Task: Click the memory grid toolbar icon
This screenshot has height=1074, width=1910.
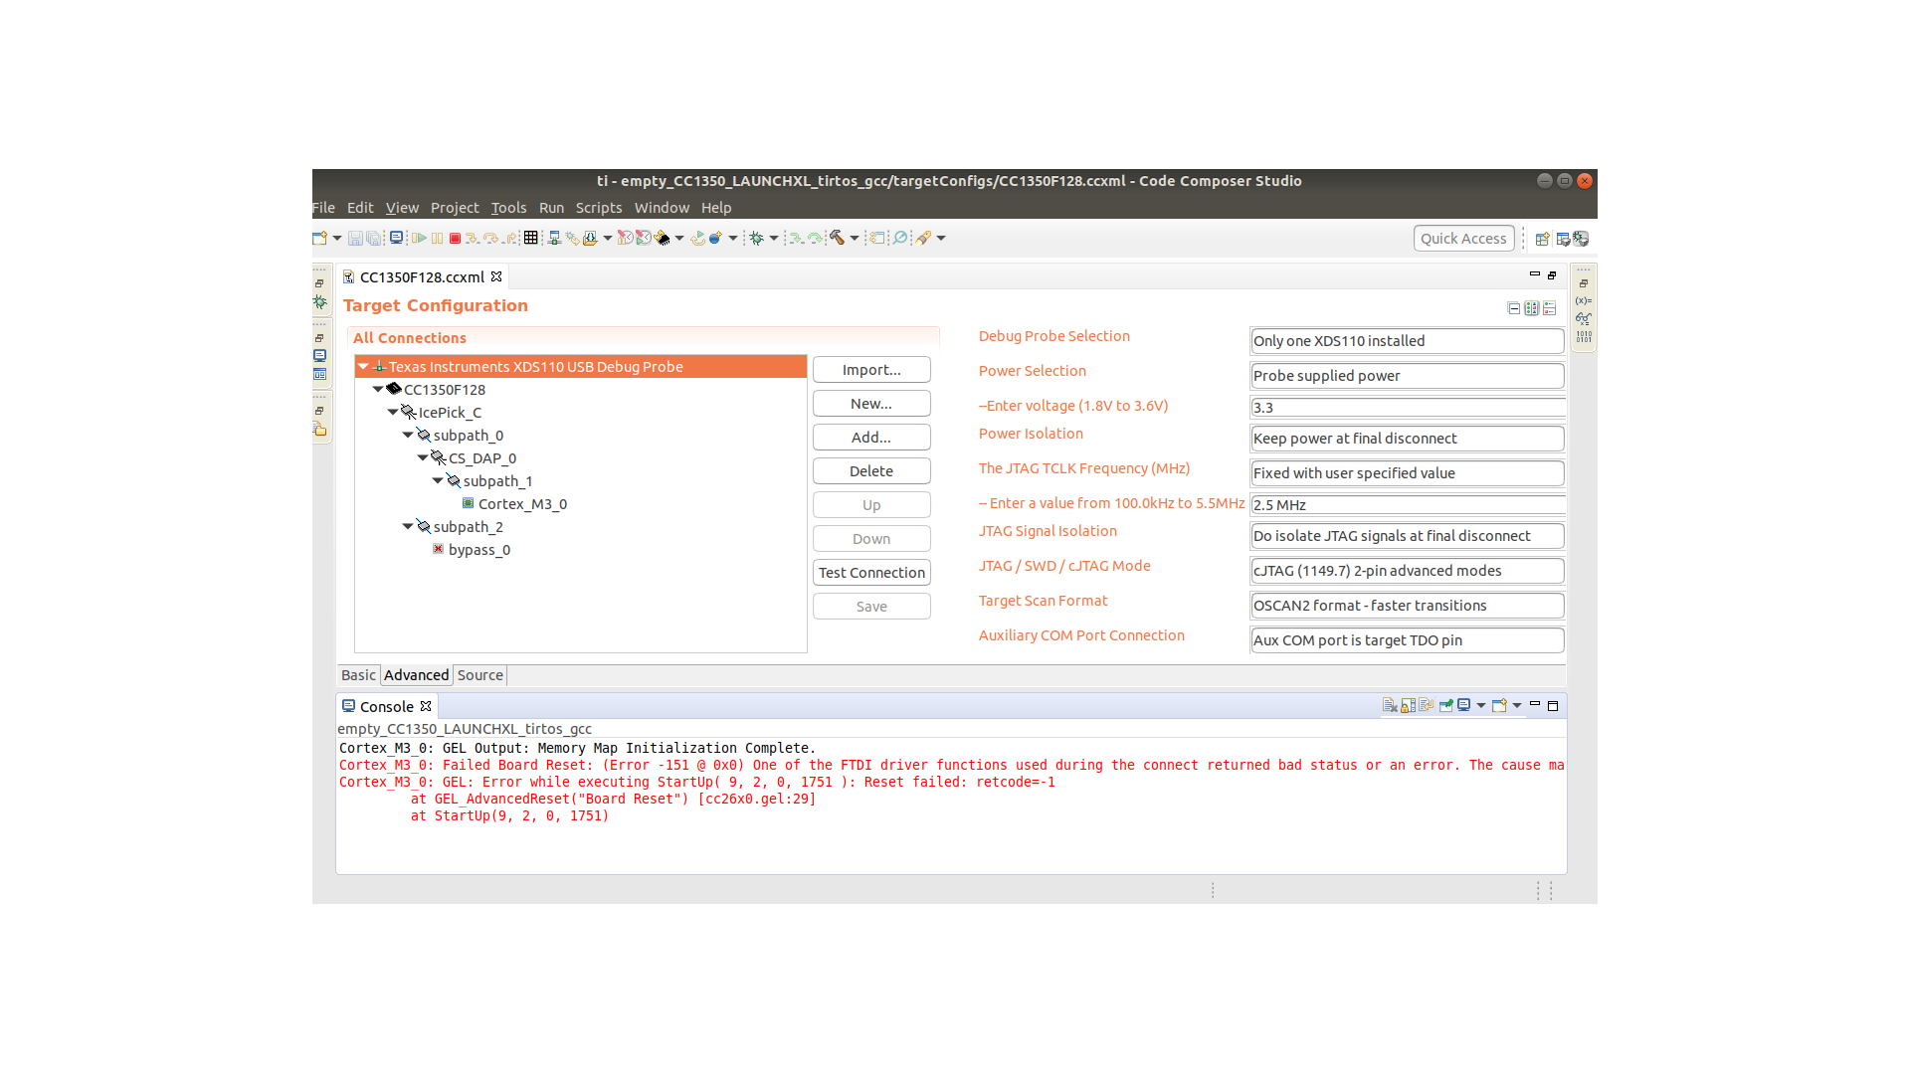Action: pos(530,239)
